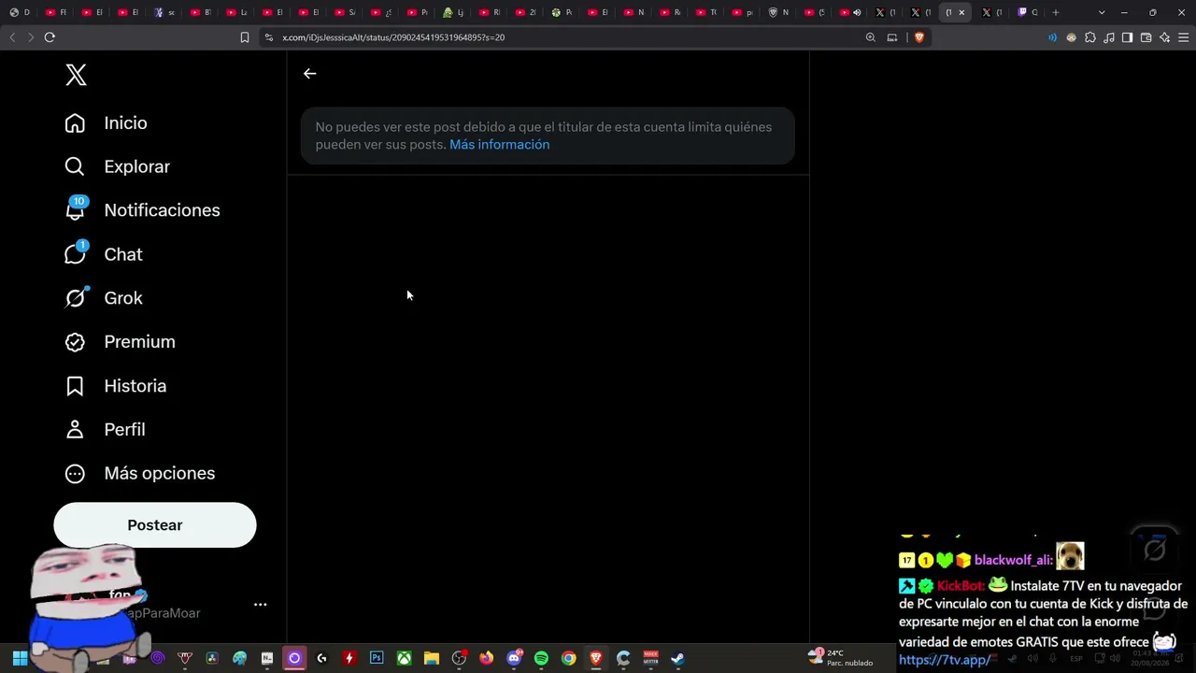Click the Brave Shields lion icon
The height and width of the screenshot is (673, 1196).
coord(919,37)
